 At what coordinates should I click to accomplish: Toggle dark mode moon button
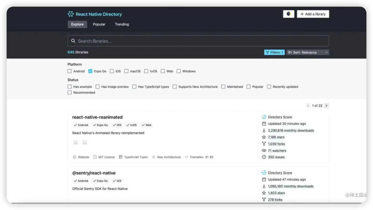point(289,14)
